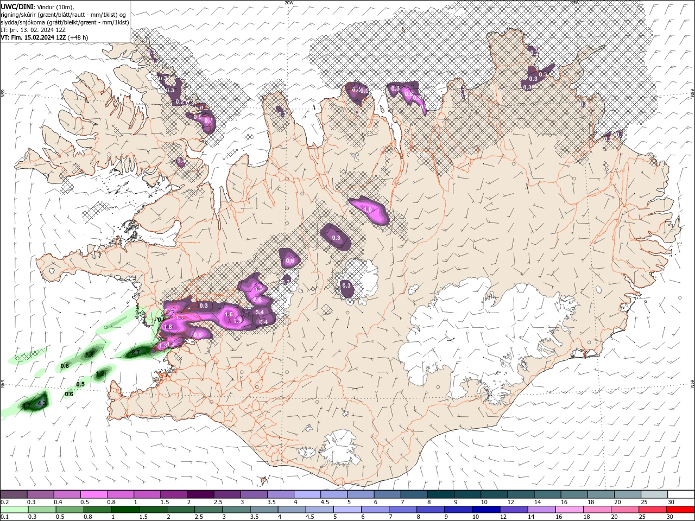Screen dimensions: 695x521
Task: Pick the palest green rain swatch labeled 0.1
Action: tap(14, 510)
